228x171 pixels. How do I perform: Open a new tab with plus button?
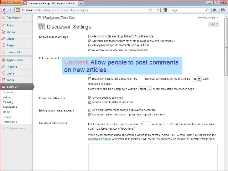[x=81, y=3]
